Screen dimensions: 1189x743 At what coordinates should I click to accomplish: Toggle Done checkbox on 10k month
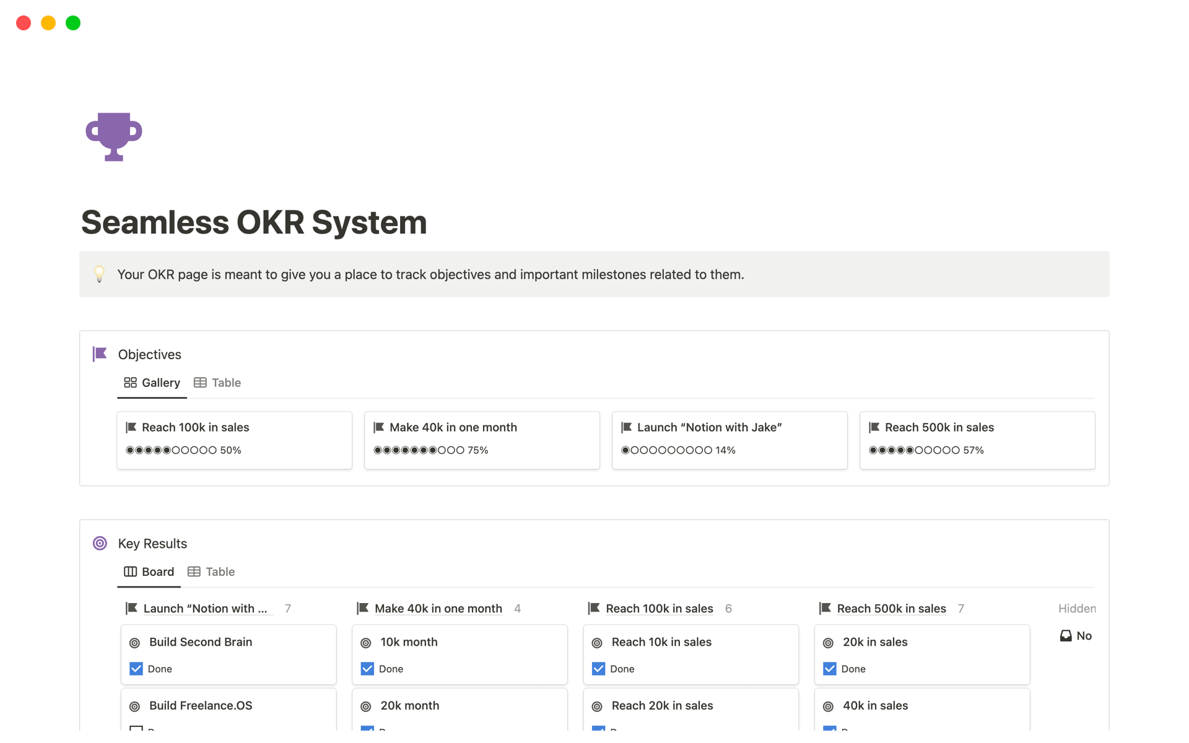click(367, 669)
